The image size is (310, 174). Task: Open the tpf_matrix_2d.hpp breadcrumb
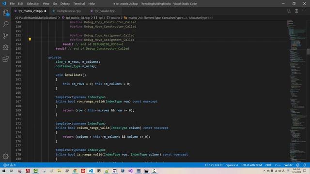tap(78, 18)
